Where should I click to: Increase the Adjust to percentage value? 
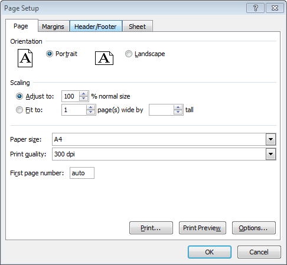(x=83, y=94)
